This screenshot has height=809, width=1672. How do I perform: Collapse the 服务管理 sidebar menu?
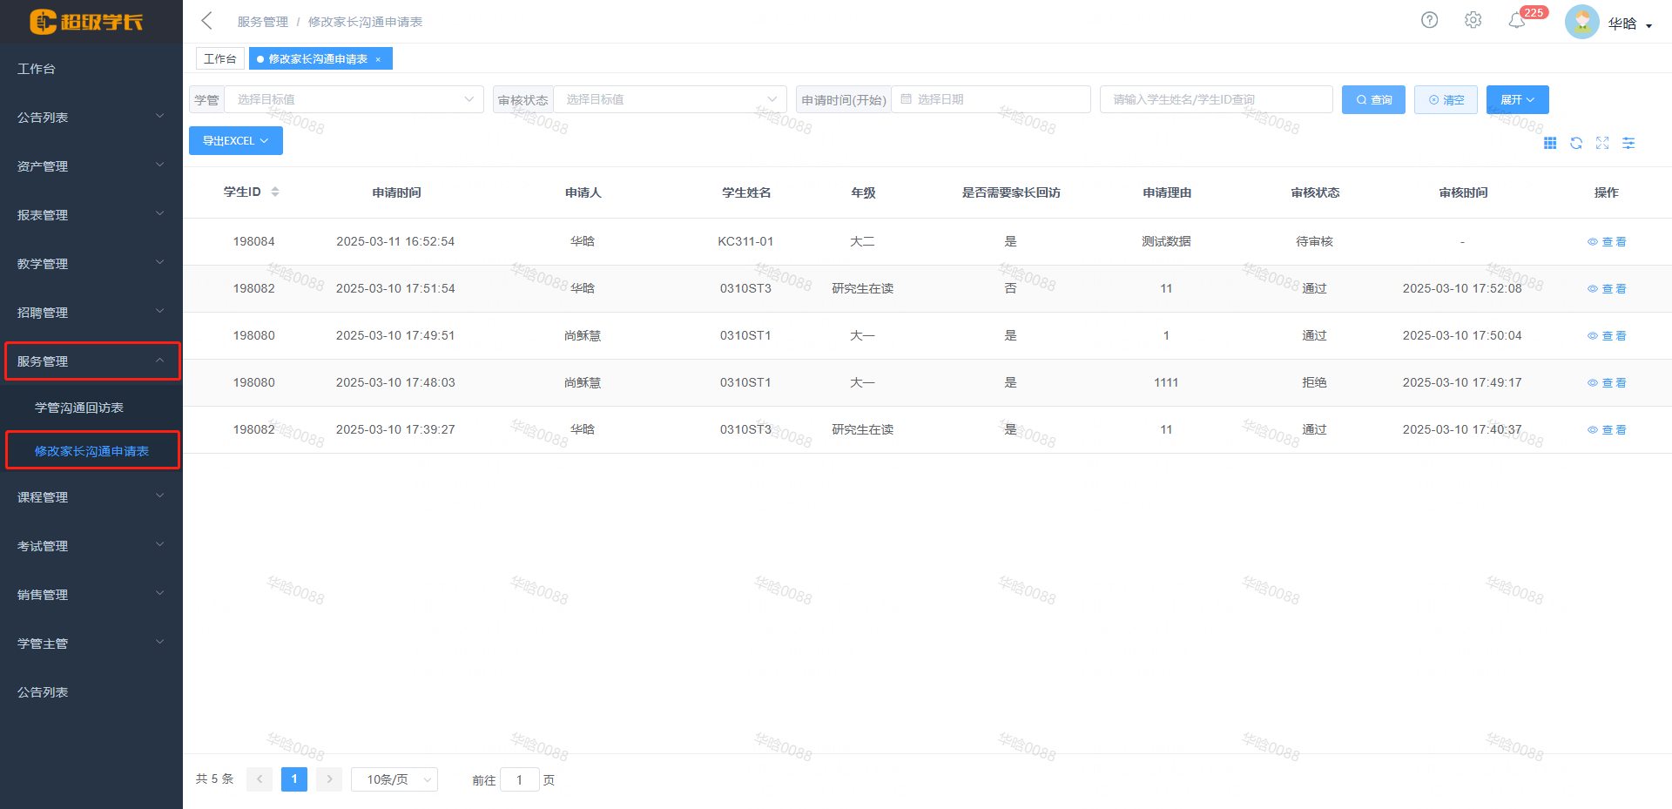91,361
